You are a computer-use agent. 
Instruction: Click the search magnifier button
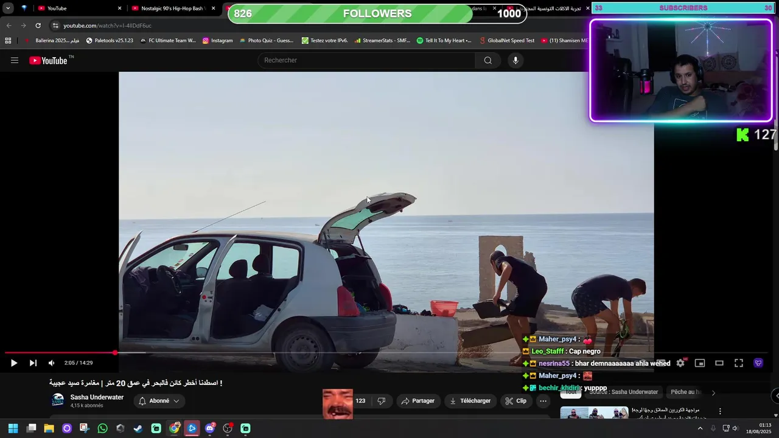click(x=487, y=60)
